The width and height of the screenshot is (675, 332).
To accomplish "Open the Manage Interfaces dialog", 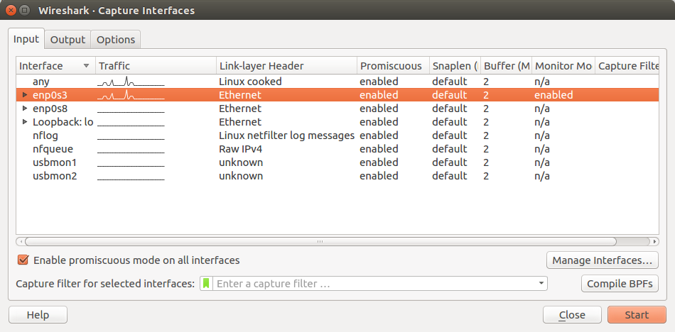I will pyautogui.click(x=602, y=260).
